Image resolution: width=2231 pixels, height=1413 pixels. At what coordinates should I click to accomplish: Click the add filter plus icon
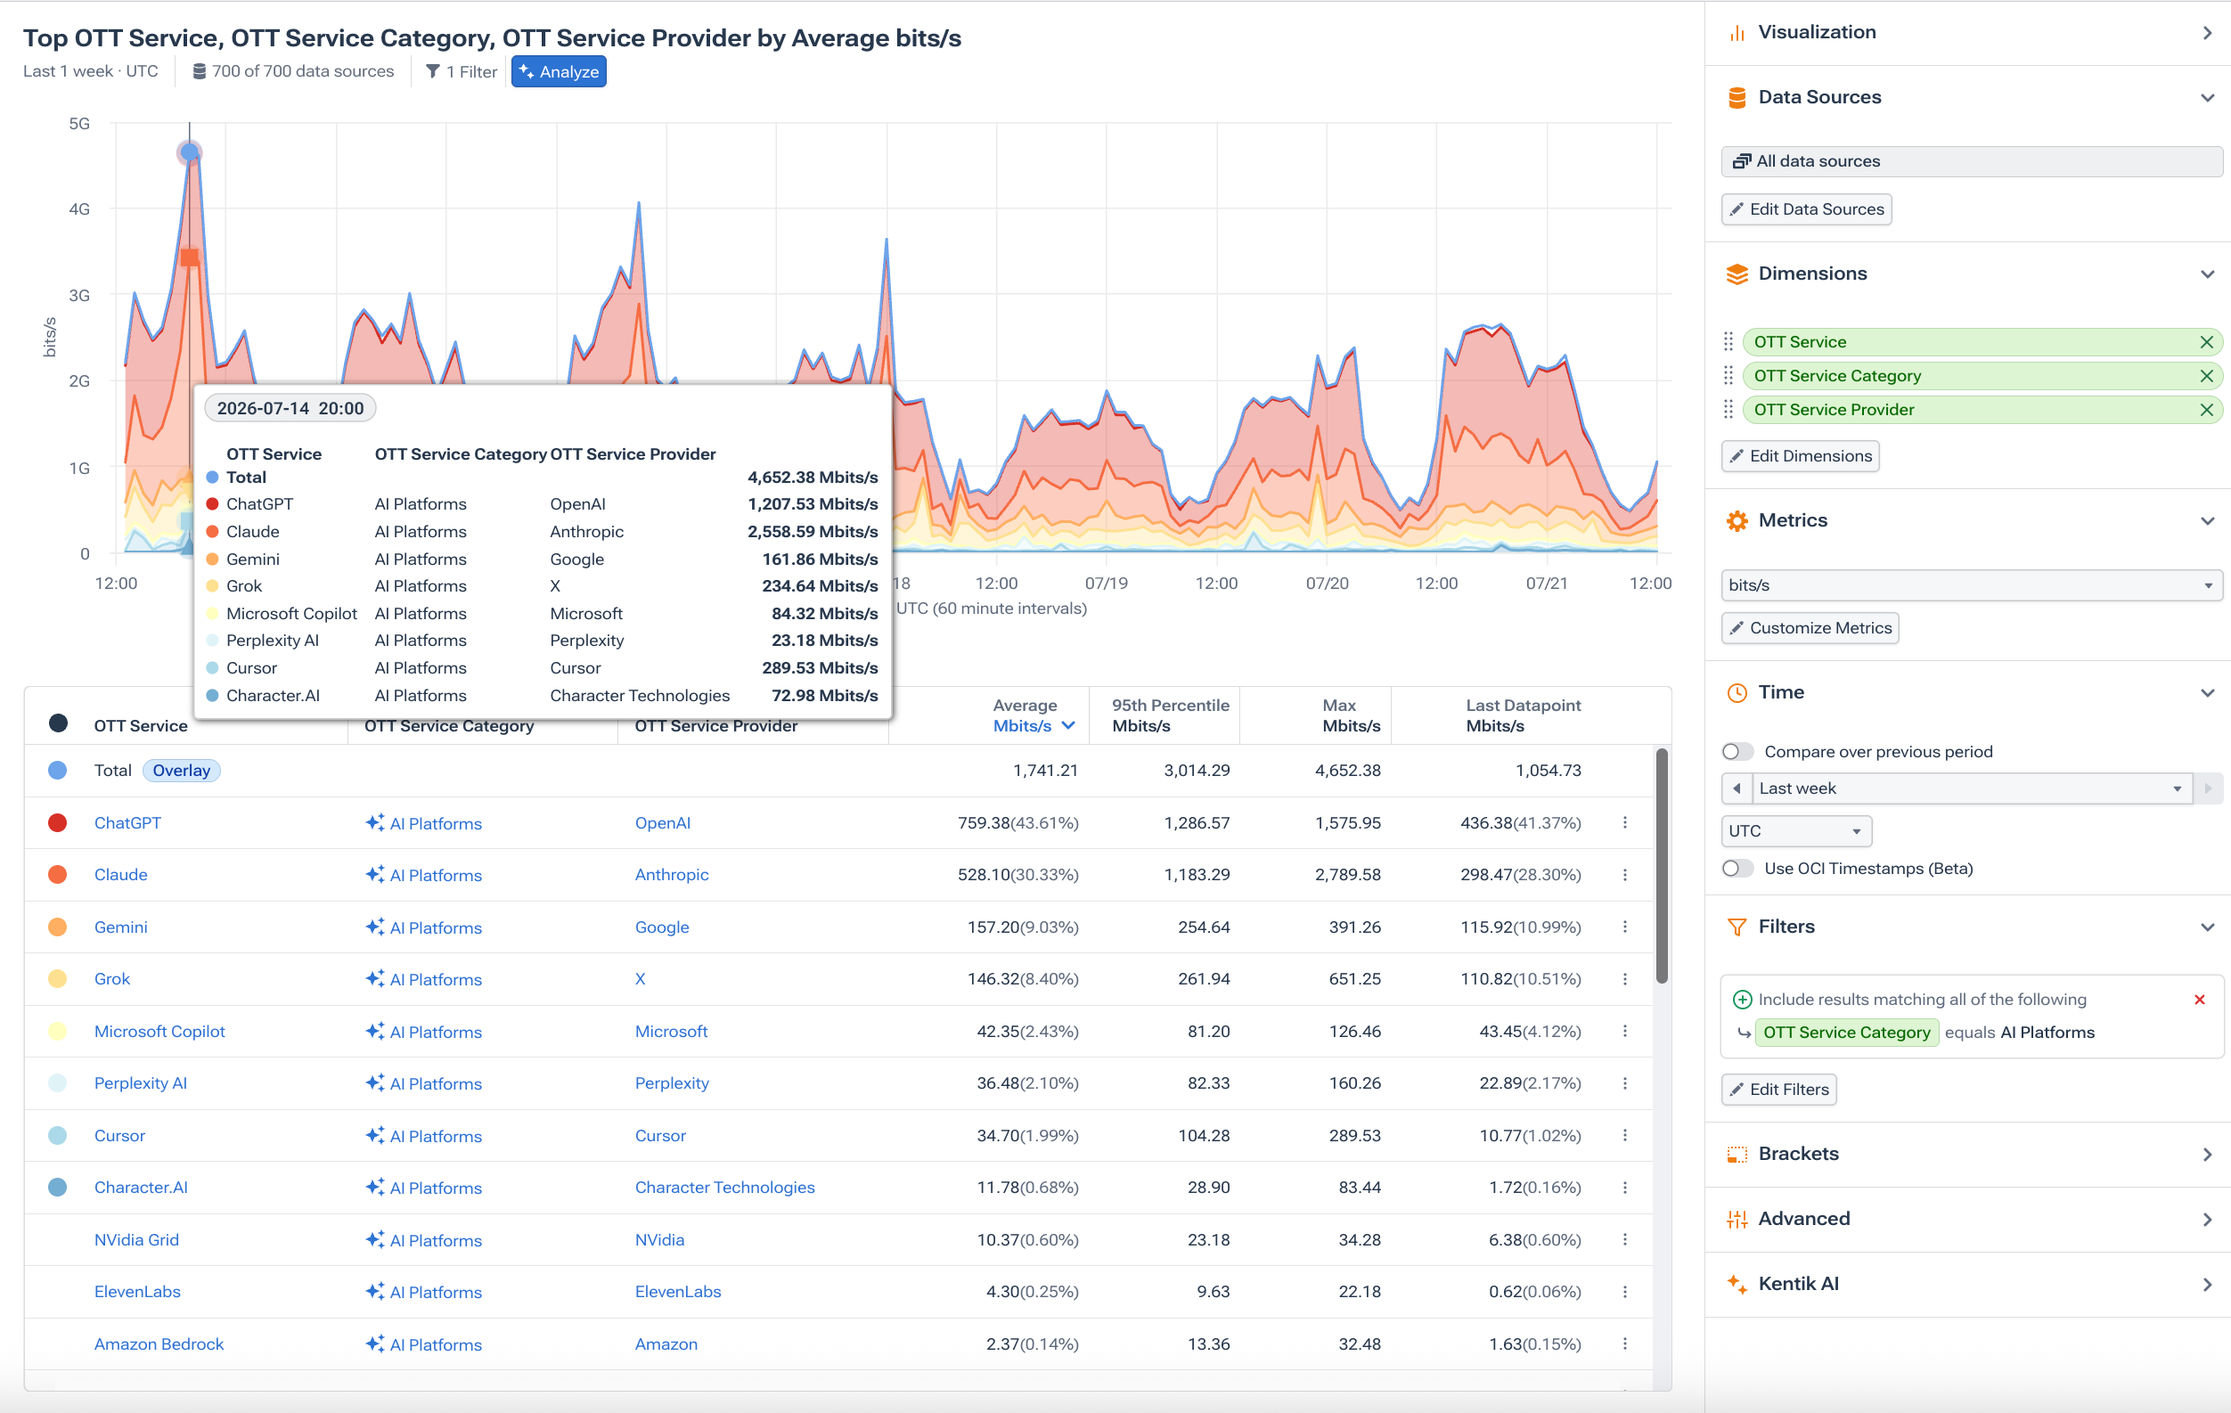pyautogui.click(x=1742, y=999)
